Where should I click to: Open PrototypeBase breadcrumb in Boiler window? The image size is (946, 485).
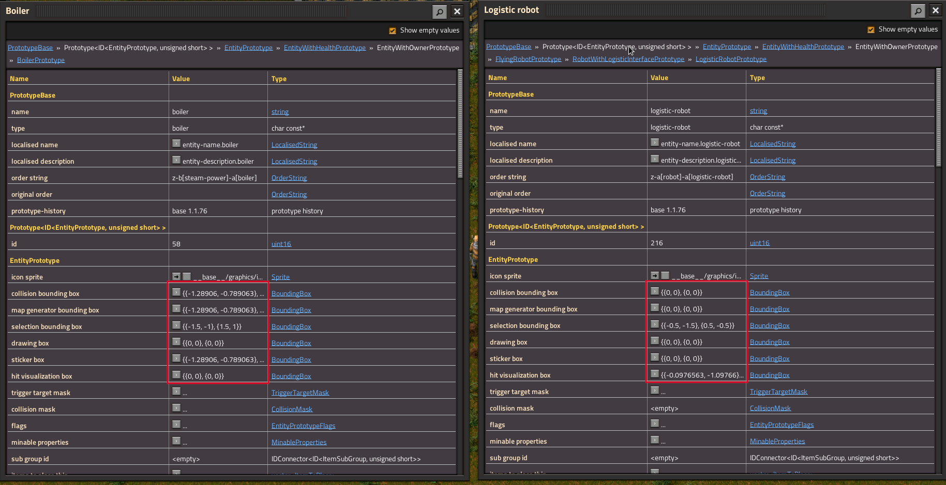coord(30,48)
